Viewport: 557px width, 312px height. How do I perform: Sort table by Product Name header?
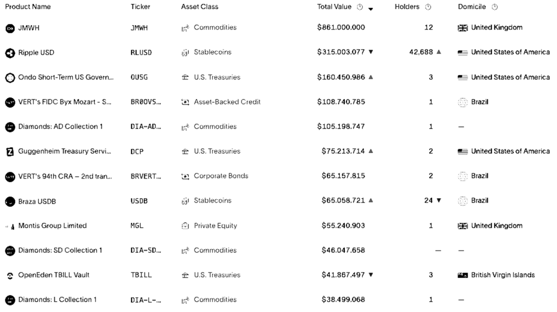(x=28, y=7)
